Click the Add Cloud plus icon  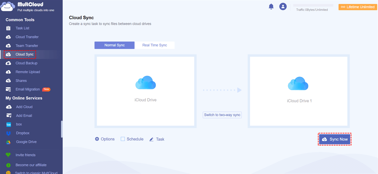coord(9,107)
